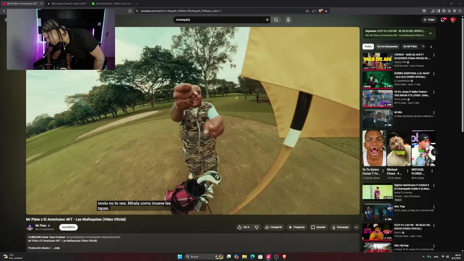Viewport: 464px width, 261px height.
Task: Start voice search with microphone icon
Action: tap(288, 20)
